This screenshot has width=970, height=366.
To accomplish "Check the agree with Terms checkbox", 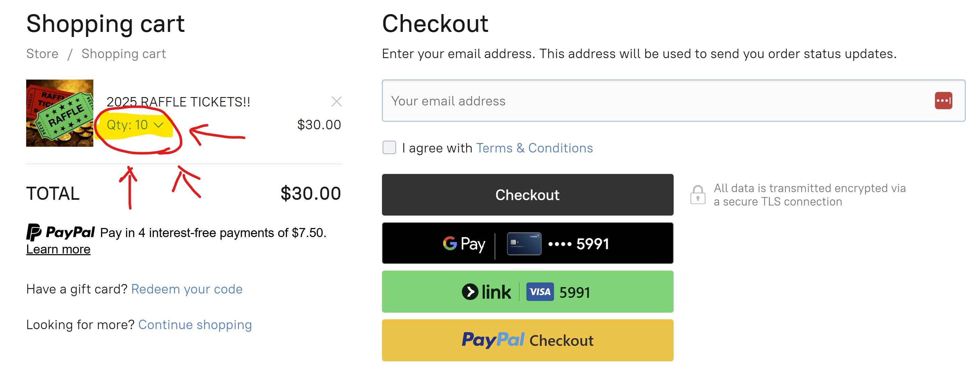I will (x=389, y=148).
